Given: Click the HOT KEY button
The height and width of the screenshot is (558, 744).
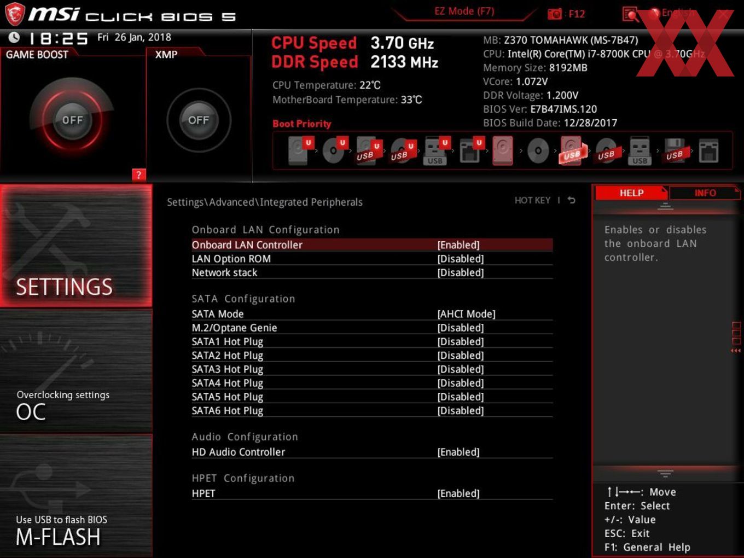Looking at the screenshot, I should click(532, 200).
